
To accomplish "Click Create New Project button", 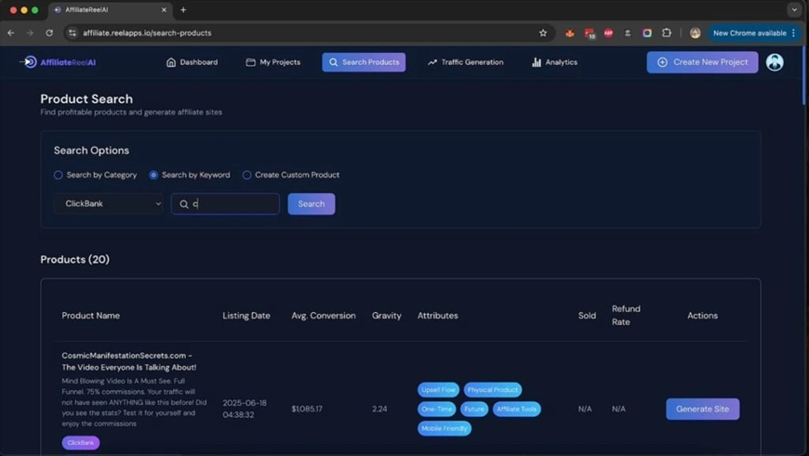I will click(x=702, y=62).
